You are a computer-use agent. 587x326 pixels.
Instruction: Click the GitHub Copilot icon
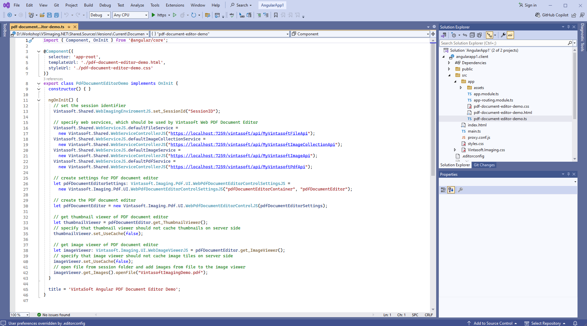click(538, 15)
